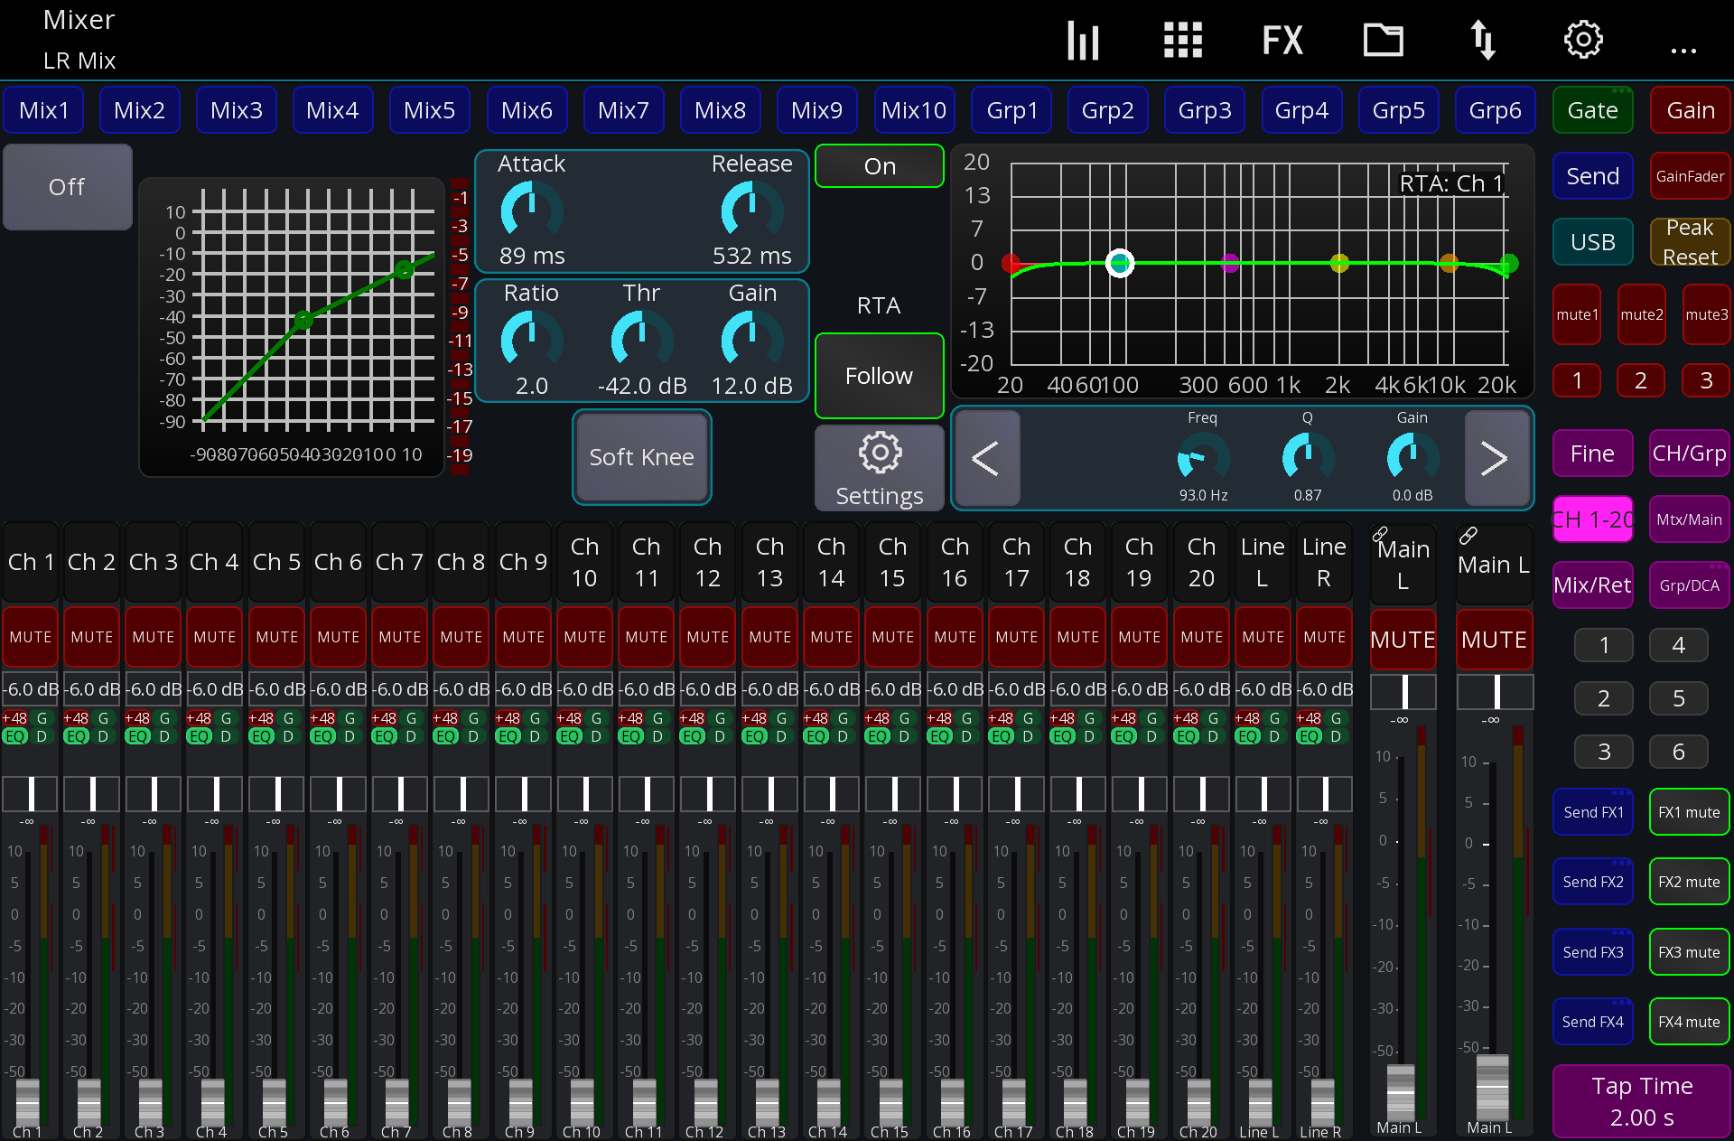The width and height of the screenshot is (1734, 1141).
Task: Click the import/export arrows icon
Action: coord(1484,40)
